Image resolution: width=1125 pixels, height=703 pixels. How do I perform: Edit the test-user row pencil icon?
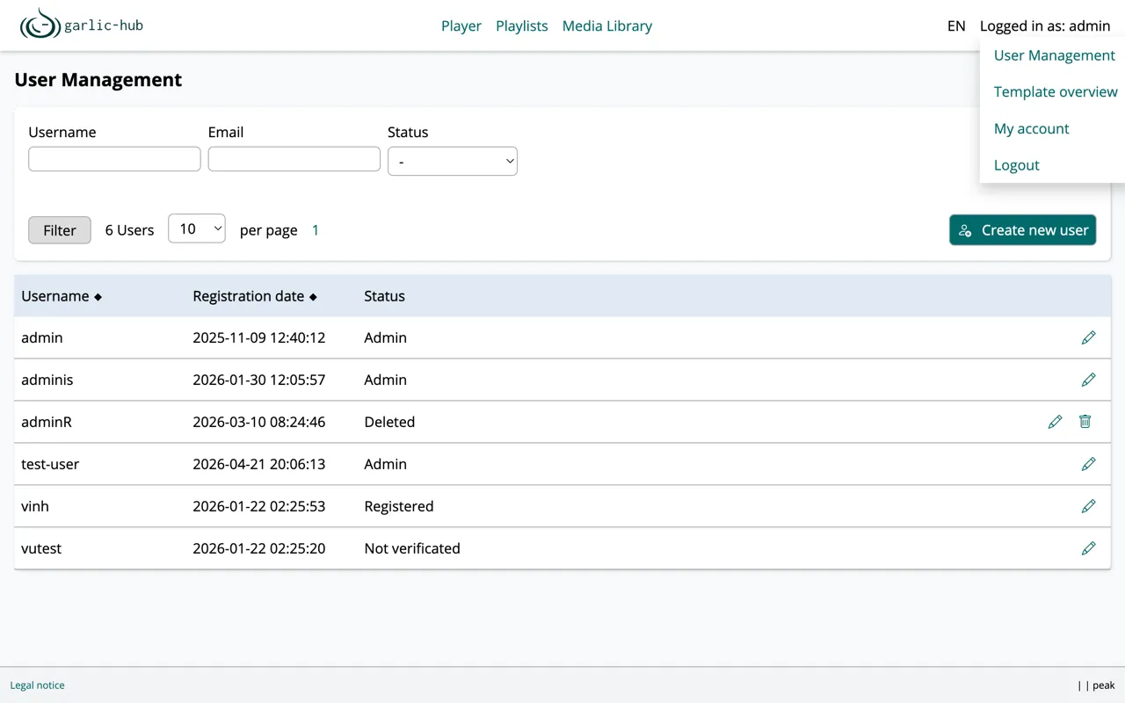pos(1088,464)
